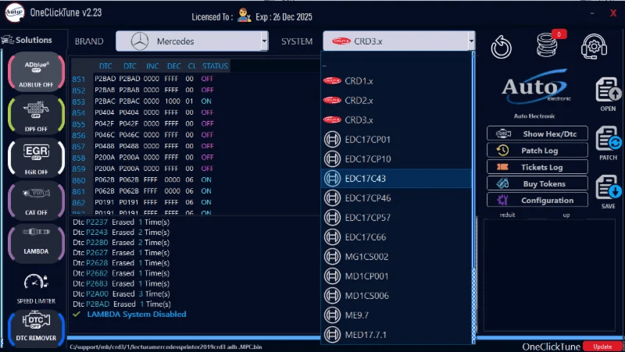Click the licensed user avatar icon
This screenshot has height=352, width=625.
[244, 16]
